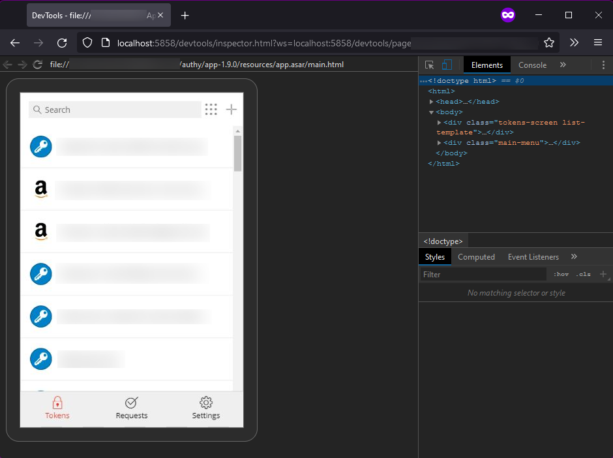Open the Requests checkmark tab

[x=132, y=403]
